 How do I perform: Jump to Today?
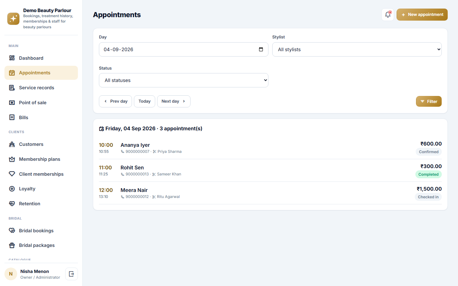(x=144, y=101)
